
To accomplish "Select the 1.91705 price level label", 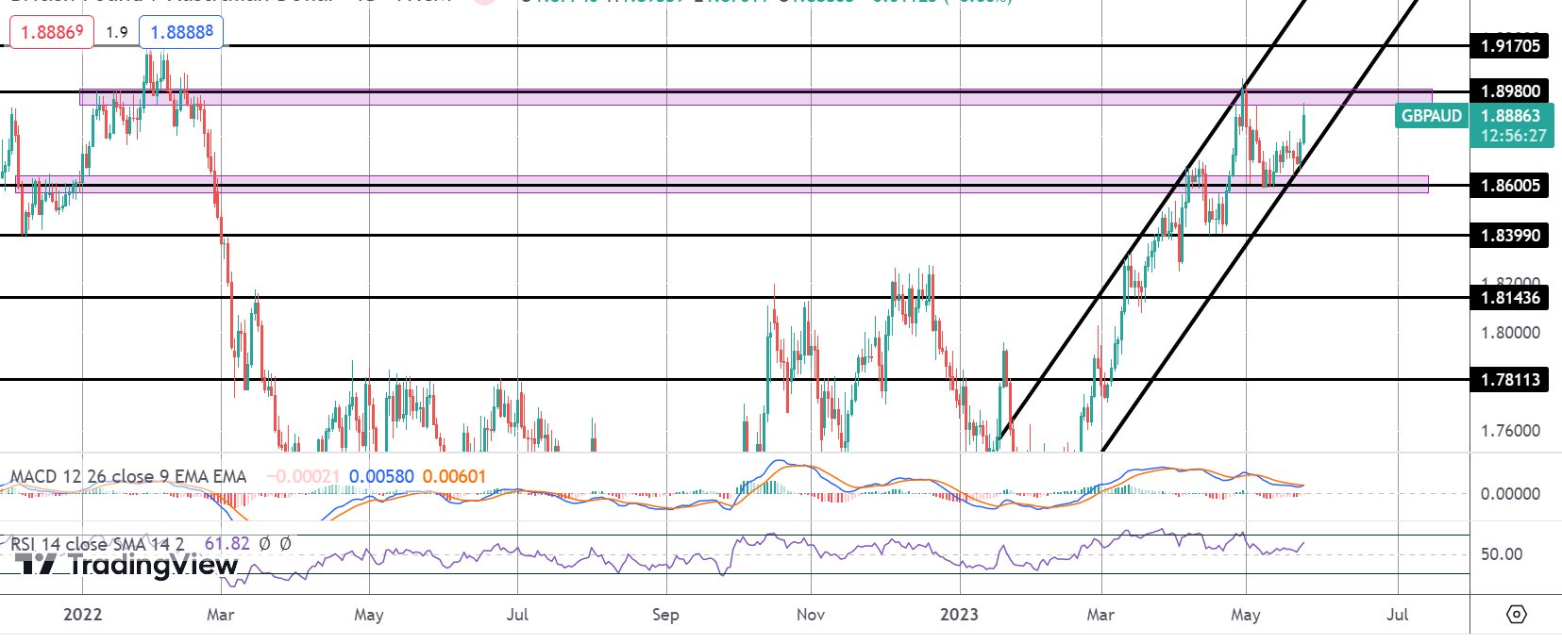I will (x=1510, y=45).
